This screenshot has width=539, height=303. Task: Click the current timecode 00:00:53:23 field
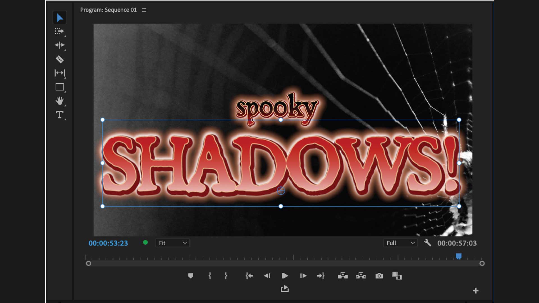[x=108, y=243]
